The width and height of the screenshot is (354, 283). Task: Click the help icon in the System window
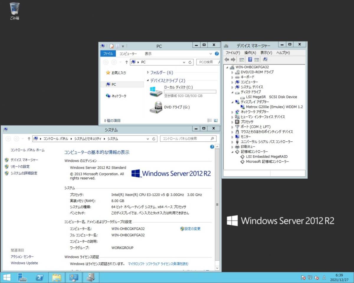coord(212,147)
